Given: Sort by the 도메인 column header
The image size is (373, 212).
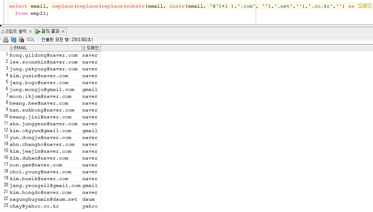Looking at the screenshot, I should tap(91, 48).
